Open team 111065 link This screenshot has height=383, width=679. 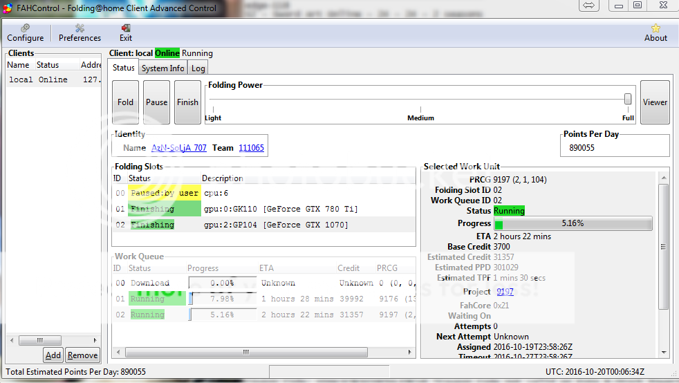tap(251, 148)
